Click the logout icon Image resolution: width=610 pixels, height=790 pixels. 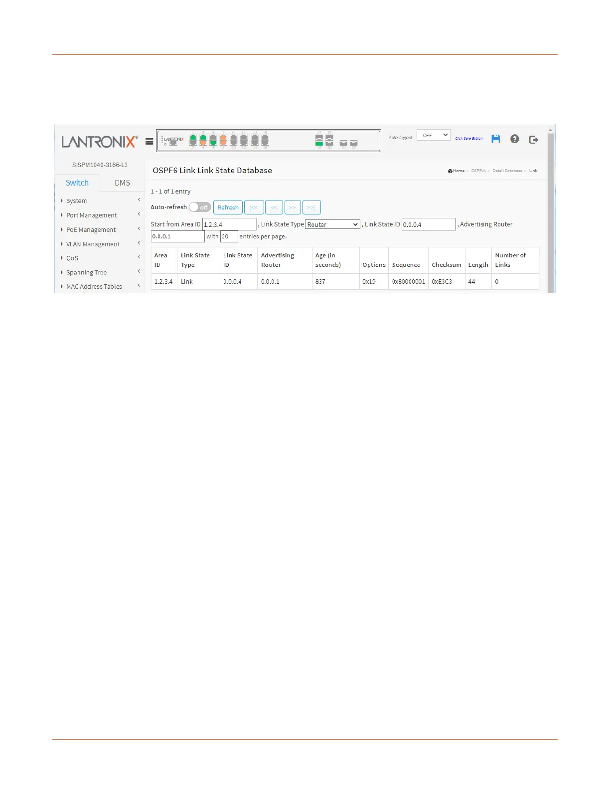coord(534,139)
